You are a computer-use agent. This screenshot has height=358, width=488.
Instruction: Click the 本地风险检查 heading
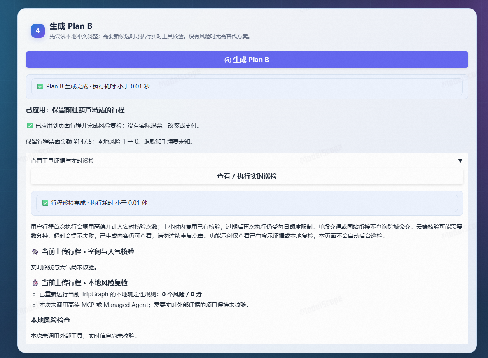click(50, 321)
